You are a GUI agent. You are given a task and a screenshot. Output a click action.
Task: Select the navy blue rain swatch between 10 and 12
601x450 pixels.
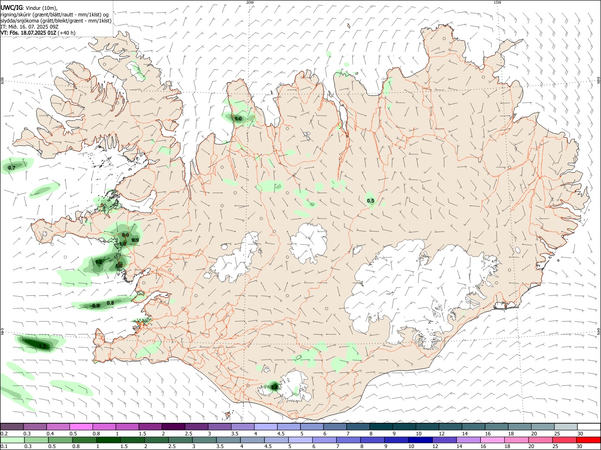point(420,440)
